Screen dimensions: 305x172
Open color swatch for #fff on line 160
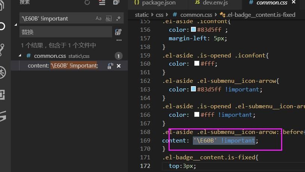coord(197,63)
